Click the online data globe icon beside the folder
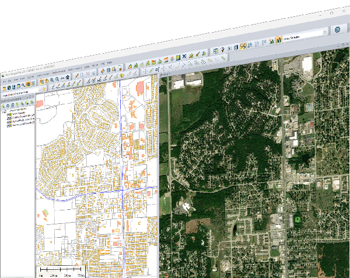350x278 pixels. click(9, 87)
